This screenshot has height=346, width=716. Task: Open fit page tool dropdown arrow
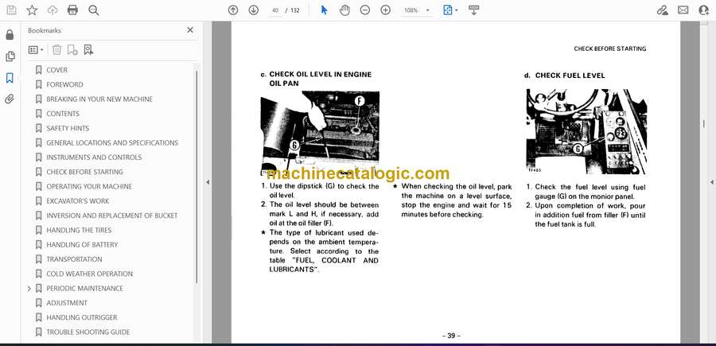pyautogui.click(x=456, y=10)
